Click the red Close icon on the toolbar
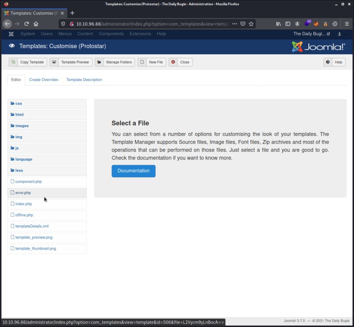This screenshot has width=354, height=327. (173, 62)
